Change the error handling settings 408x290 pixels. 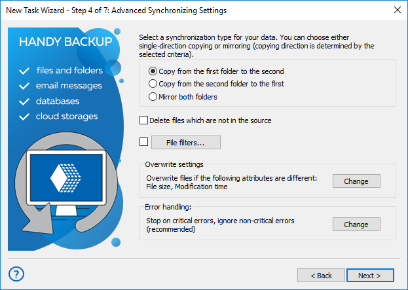tap(356, 224)
